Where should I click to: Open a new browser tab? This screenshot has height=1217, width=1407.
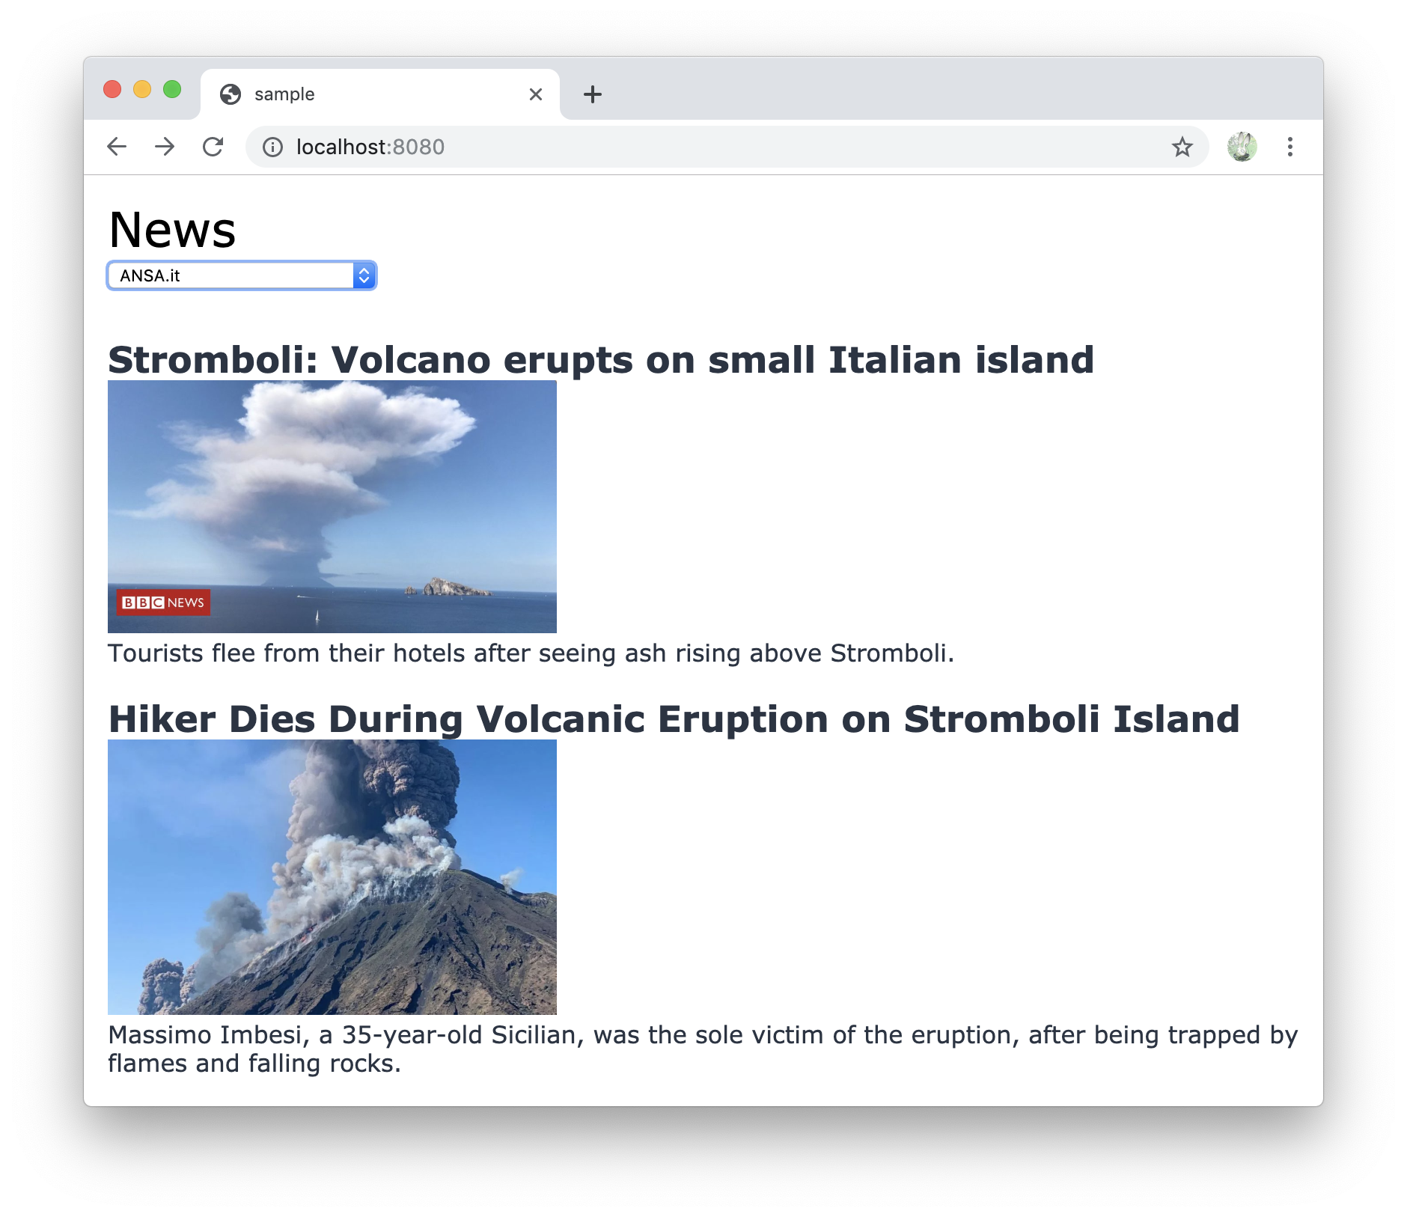click(x=592, y=93)
